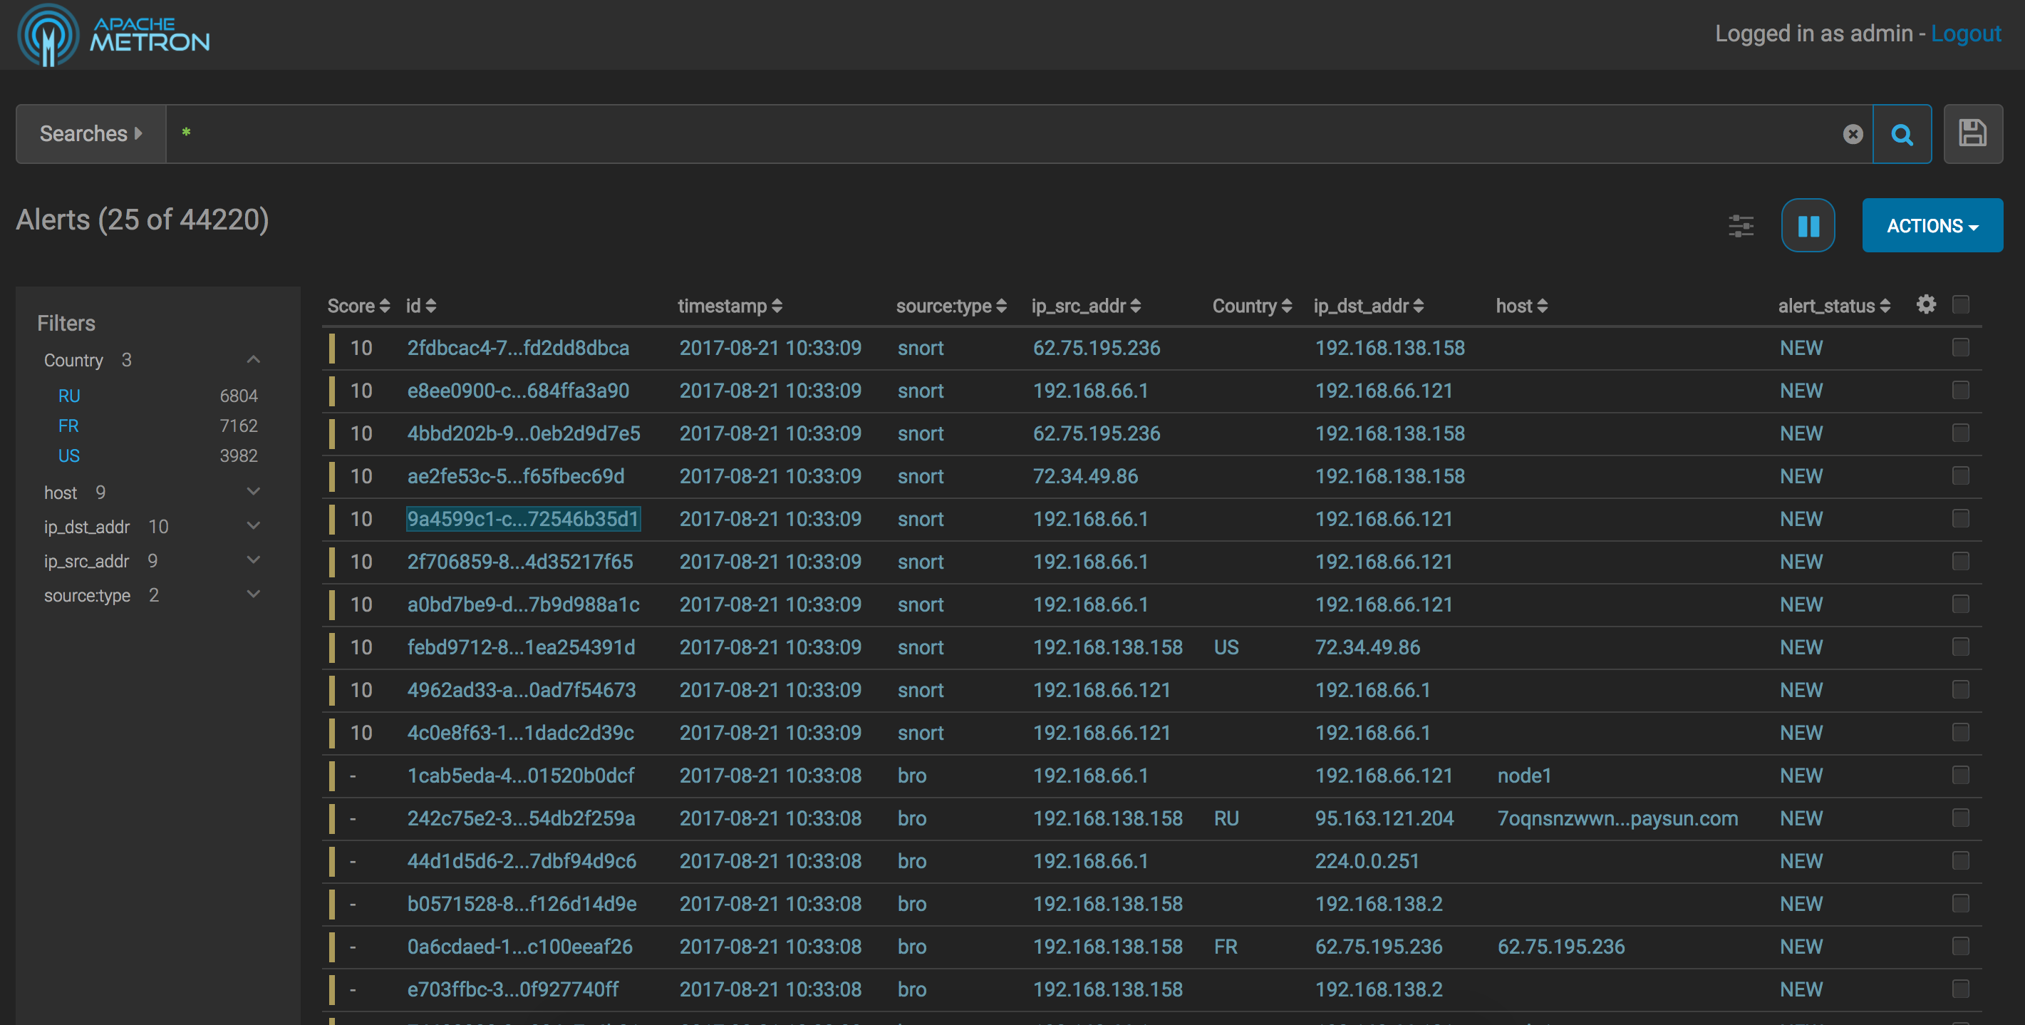Check the alert 2fdbcac4-7...fd2dd8dbca row
The width and height of the screenshot is (2025, 1025).
[x=1961, y=348]
